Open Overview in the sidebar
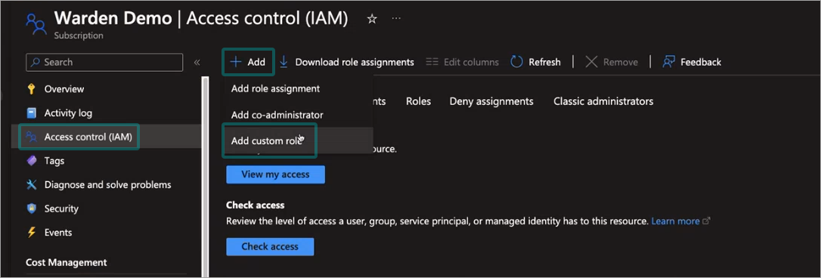 pos(64,89)
